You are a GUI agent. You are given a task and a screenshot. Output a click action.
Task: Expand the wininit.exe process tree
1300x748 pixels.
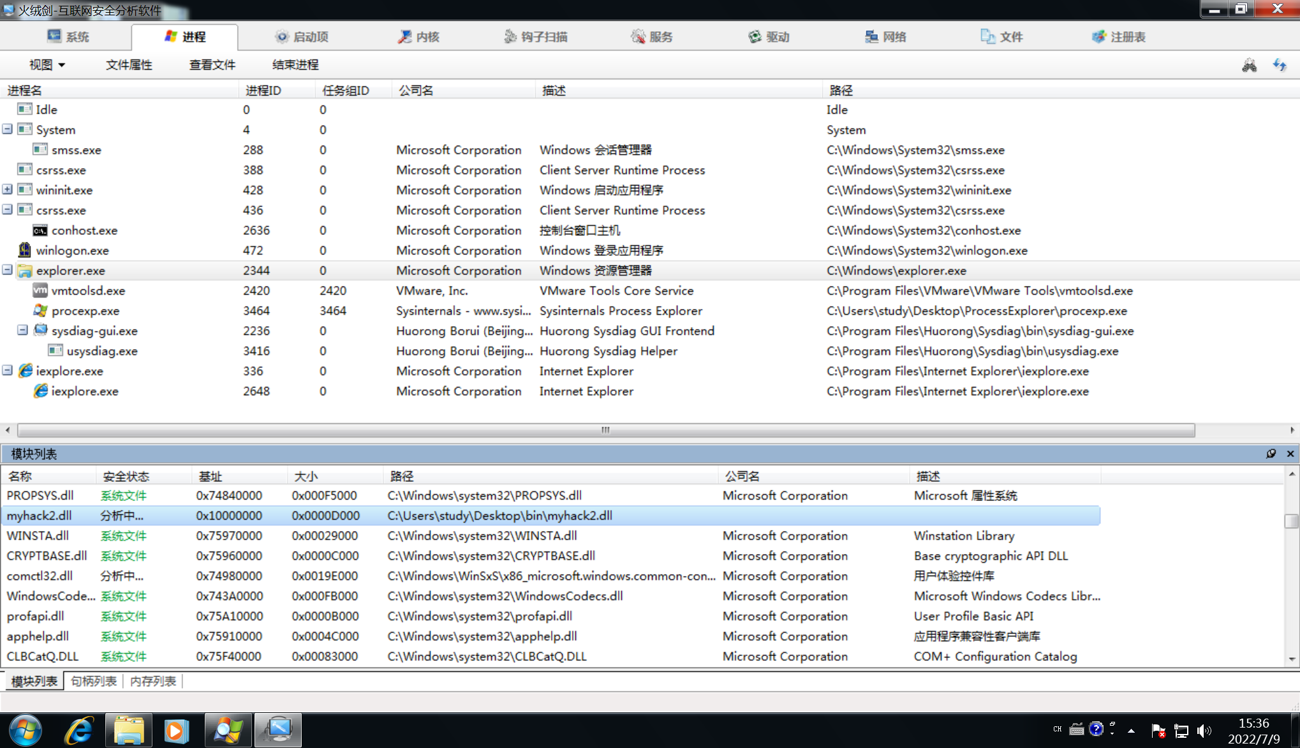[x=7, y=190]
